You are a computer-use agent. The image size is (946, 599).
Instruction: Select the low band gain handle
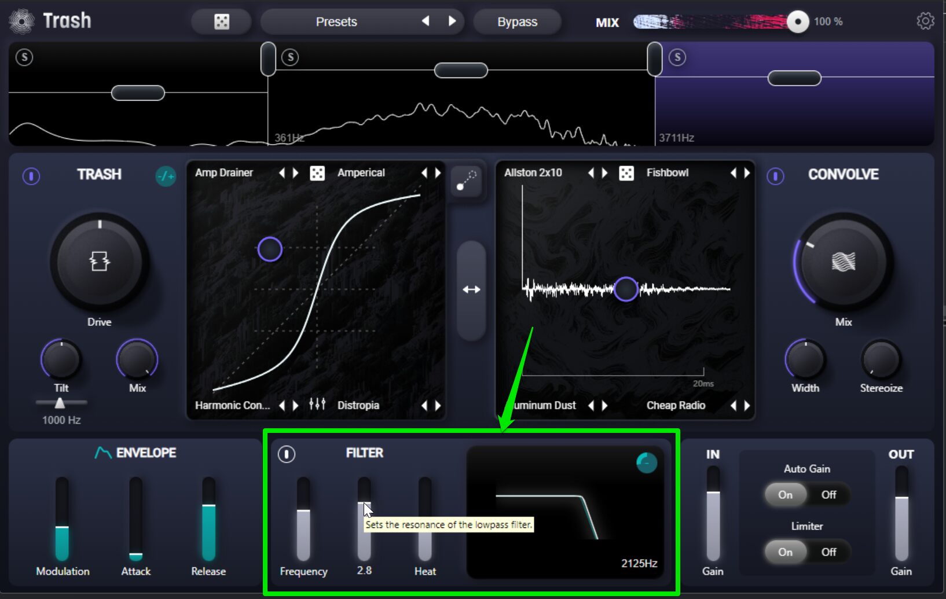coord(138,93)
